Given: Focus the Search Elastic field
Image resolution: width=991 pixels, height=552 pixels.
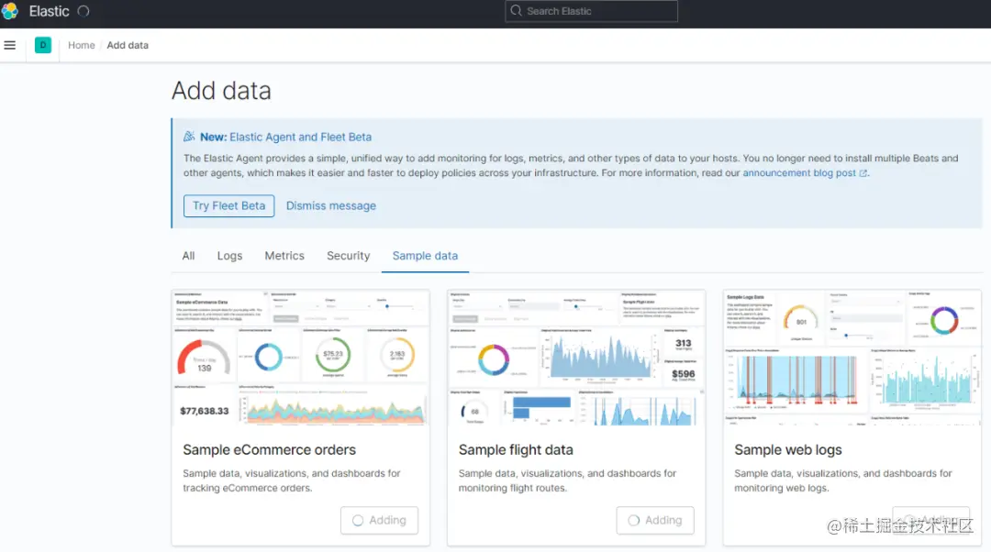Looking at the screenshot, I should [x=592, y=11].
